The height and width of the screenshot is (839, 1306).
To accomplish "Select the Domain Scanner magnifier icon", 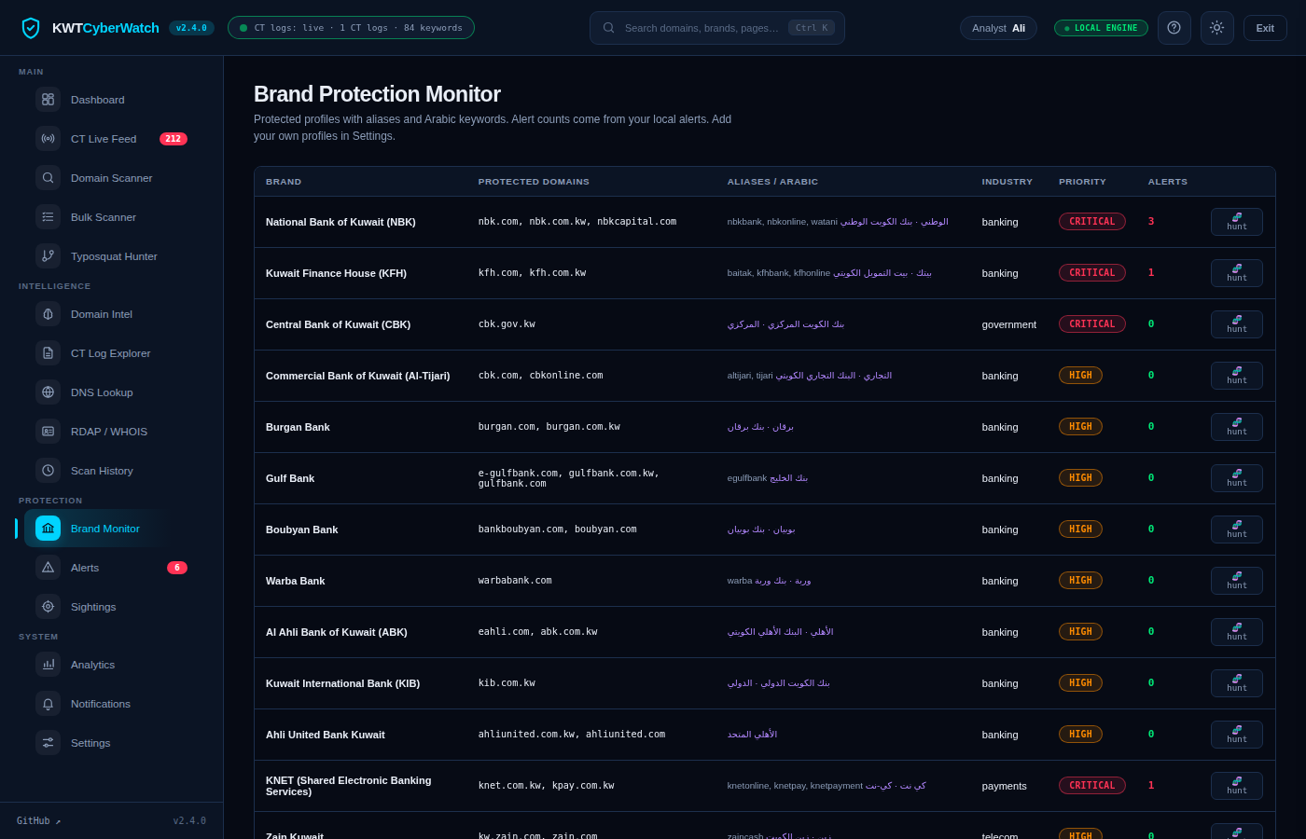I will tap(48, 178).
